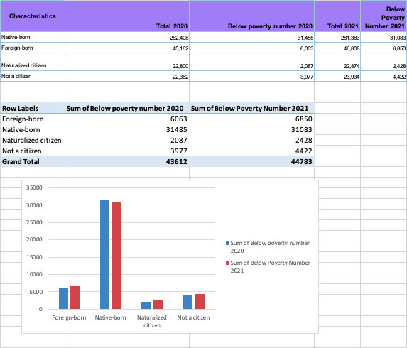The width and height of the screenshot is (407, 348).
Task: Click the Total 2020 column header
Action: pos(127,16)
